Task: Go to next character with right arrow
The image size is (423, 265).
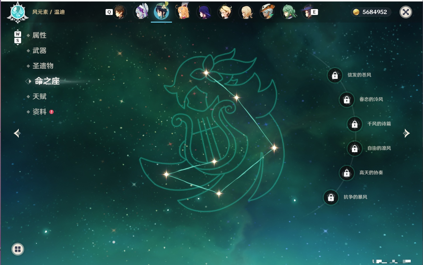Action: 406,133
